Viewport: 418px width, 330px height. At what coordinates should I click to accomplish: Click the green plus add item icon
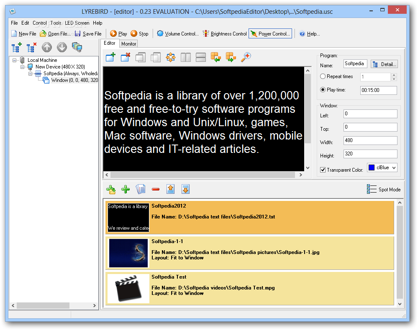tap(126, 189)
